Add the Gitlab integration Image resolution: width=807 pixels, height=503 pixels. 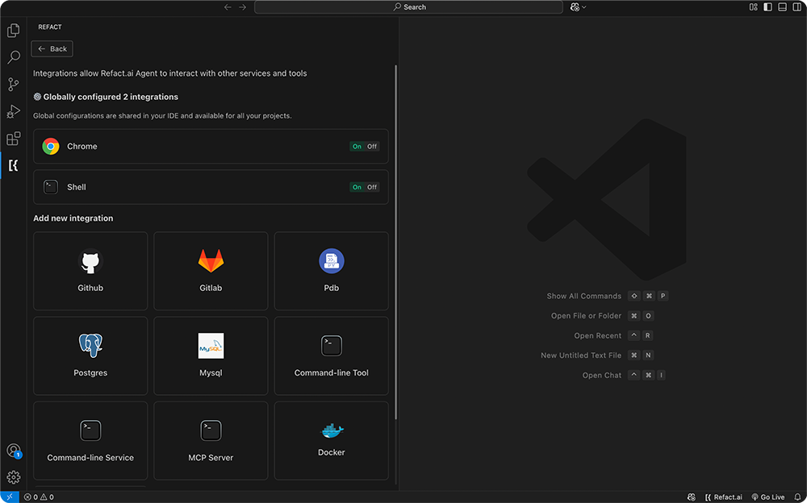click(x=211, y=271)
